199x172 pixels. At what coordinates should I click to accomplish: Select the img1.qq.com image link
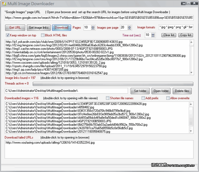pyautogui.click(x=37, y=69)
